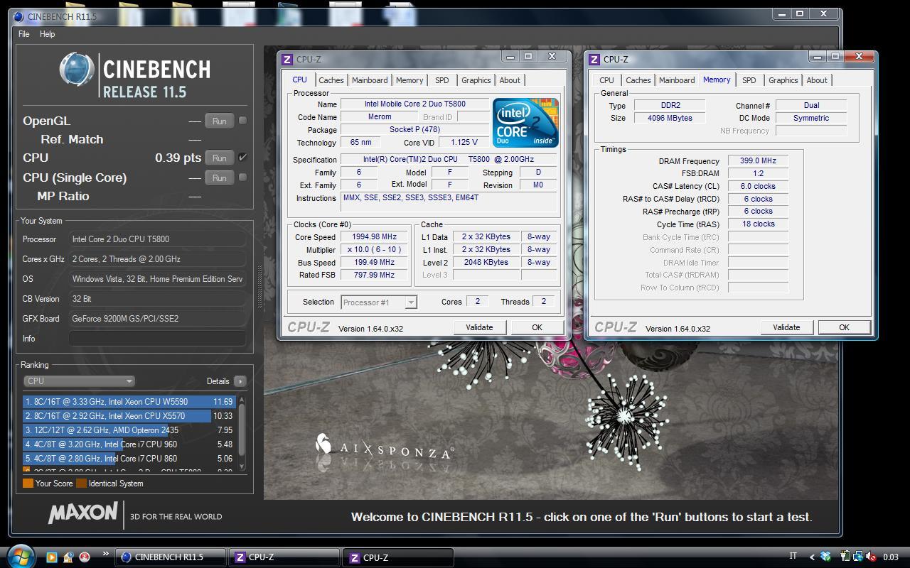Click Validate in the CPU tab window
Viewport: 910px width, 568px height.
[478, 327]
